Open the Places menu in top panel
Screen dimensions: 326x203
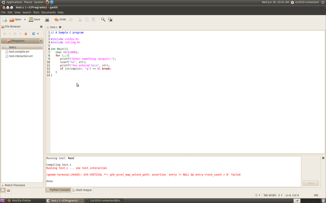pos(28,2)
